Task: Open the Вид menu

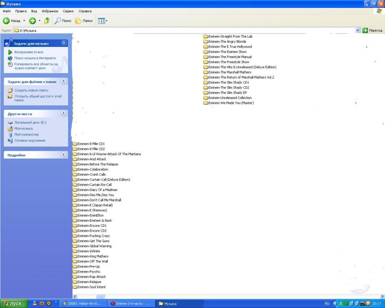Action: click(x=34, y=11)
